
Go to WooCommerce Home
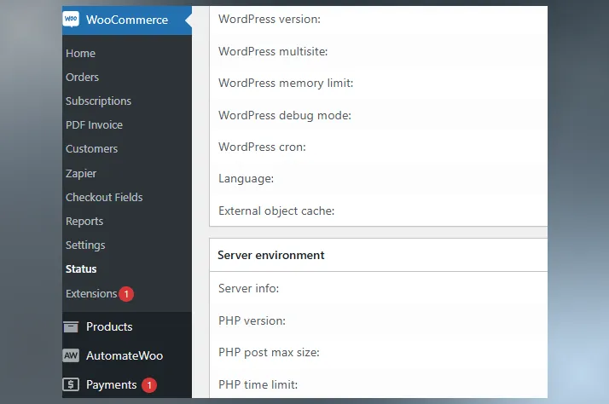pos(80,53)
